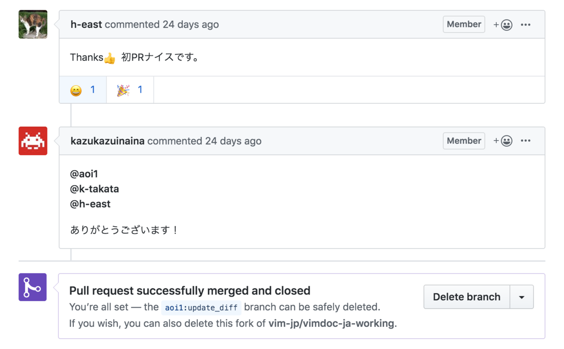Open the vim-jp/vimdoc-ja-working repository link
Viewport: 564px width, 349px height.
(x=331, y=323)
